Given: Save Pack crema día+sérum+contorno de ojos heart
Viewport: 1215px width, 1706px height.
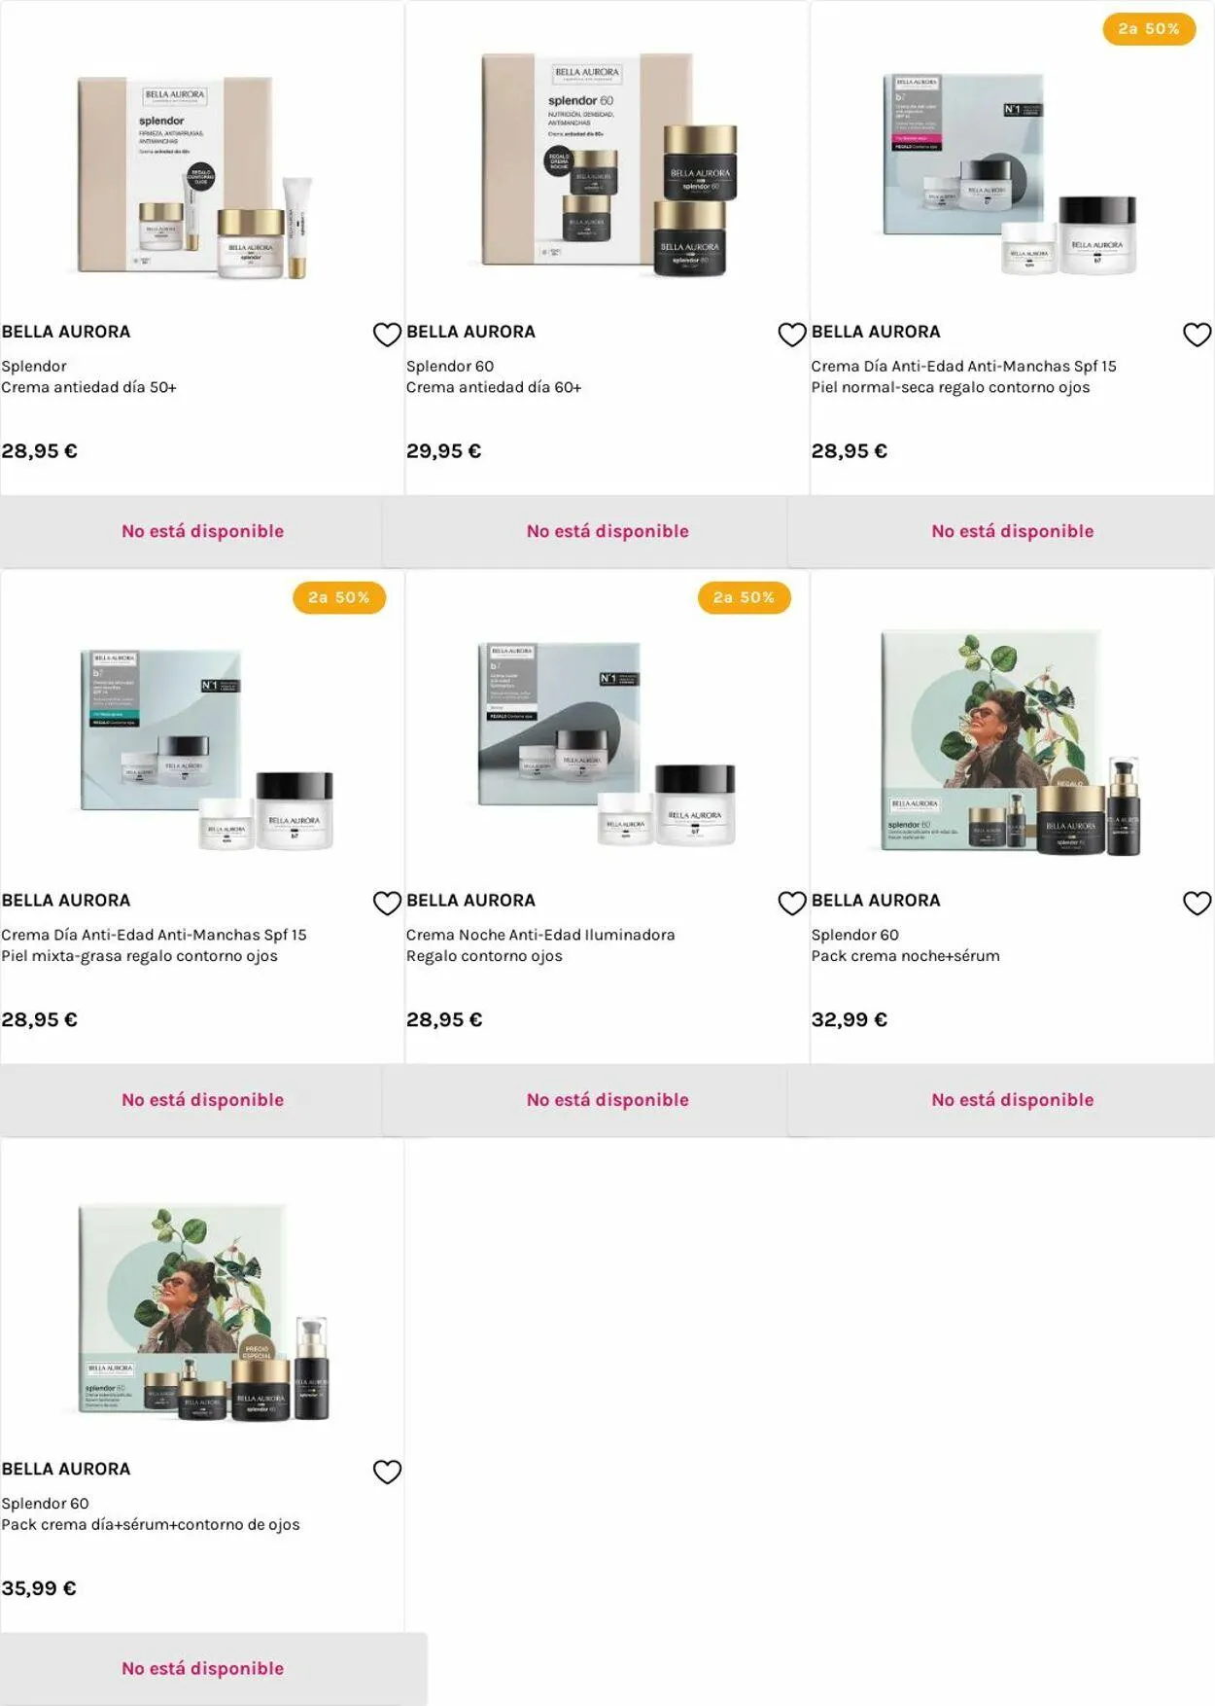Looking at the screenshot, I should pos(387,1473).
